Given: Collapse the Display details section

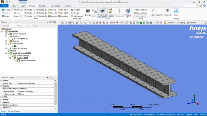Looking at the screenshot, I should 1,81.
